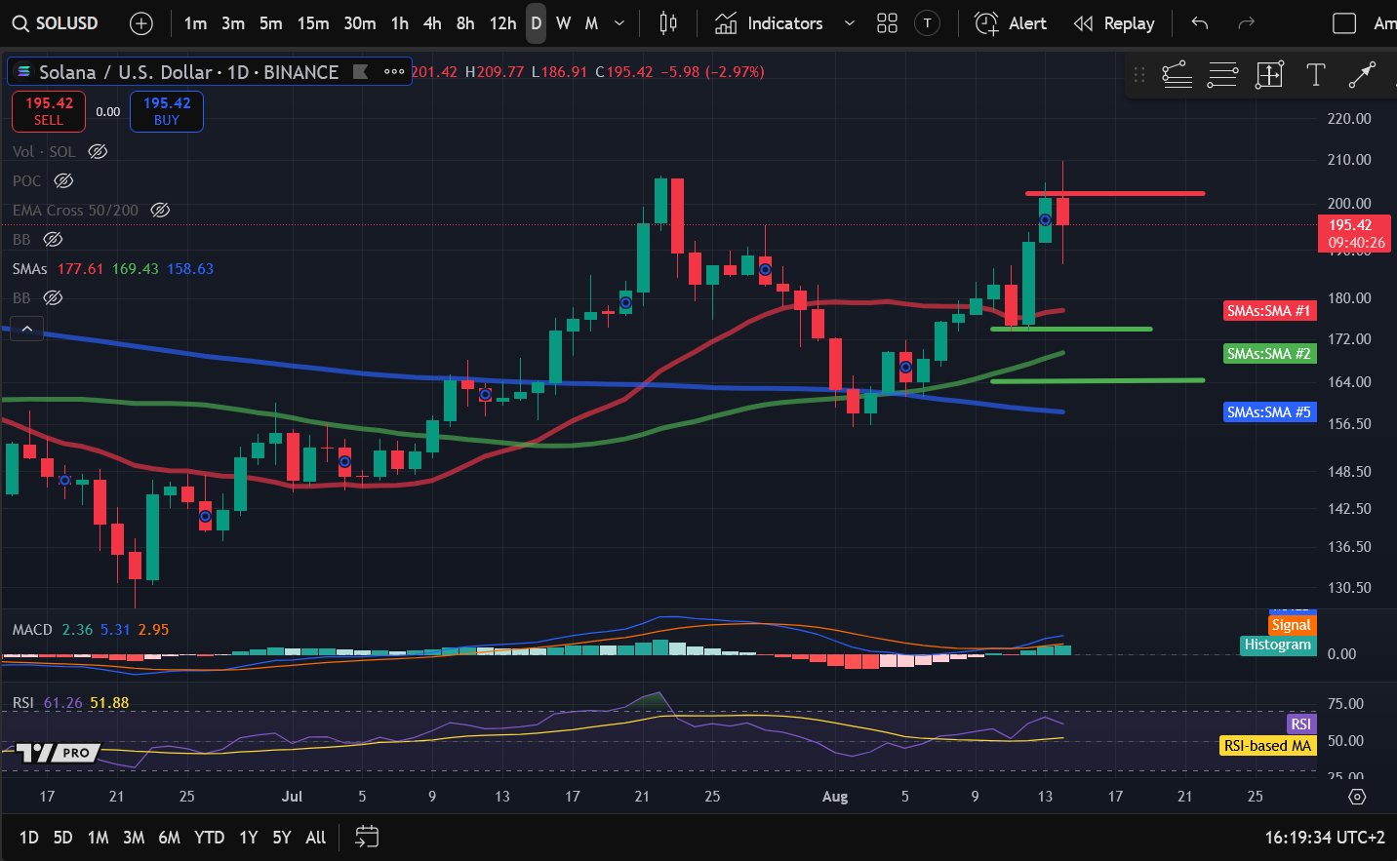Set date range to 1M
This screenshot has height=861, width=1397.
click(x=98, y=838)
